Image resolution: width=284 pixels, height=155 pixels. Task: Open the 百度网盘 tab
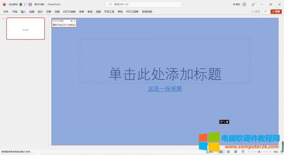coord(147,12)
